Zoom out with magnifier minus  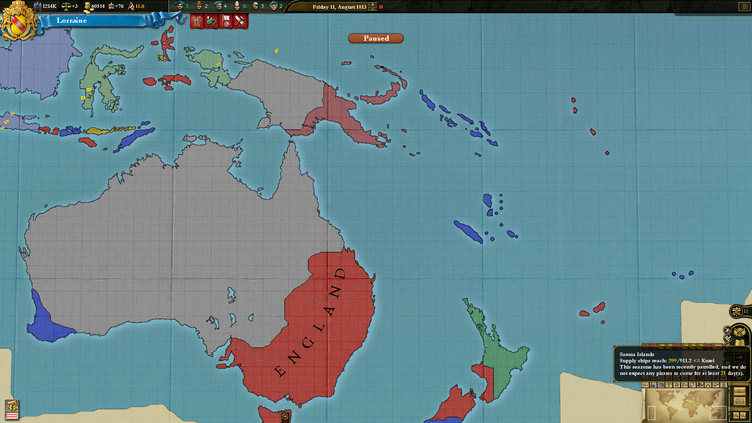tap(743, 415)
